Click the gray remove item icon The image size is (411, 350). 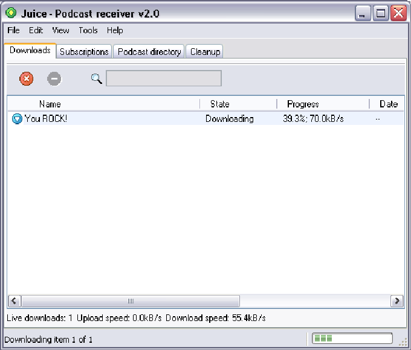click(x=54, y=78)
